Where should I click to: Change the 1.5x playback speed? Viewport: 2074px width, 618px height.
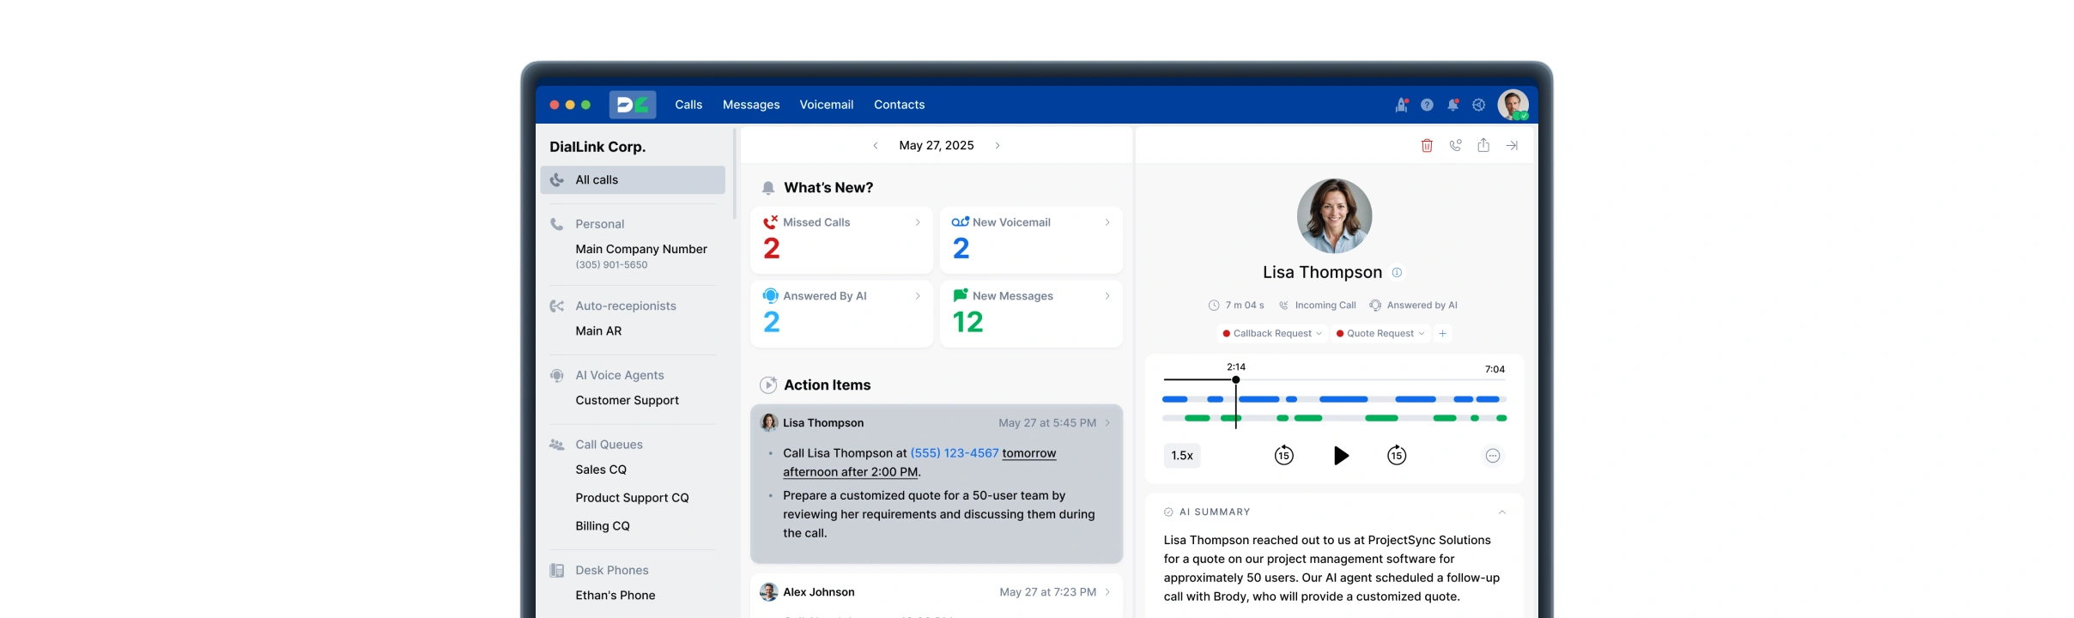tap(1182, 456)
